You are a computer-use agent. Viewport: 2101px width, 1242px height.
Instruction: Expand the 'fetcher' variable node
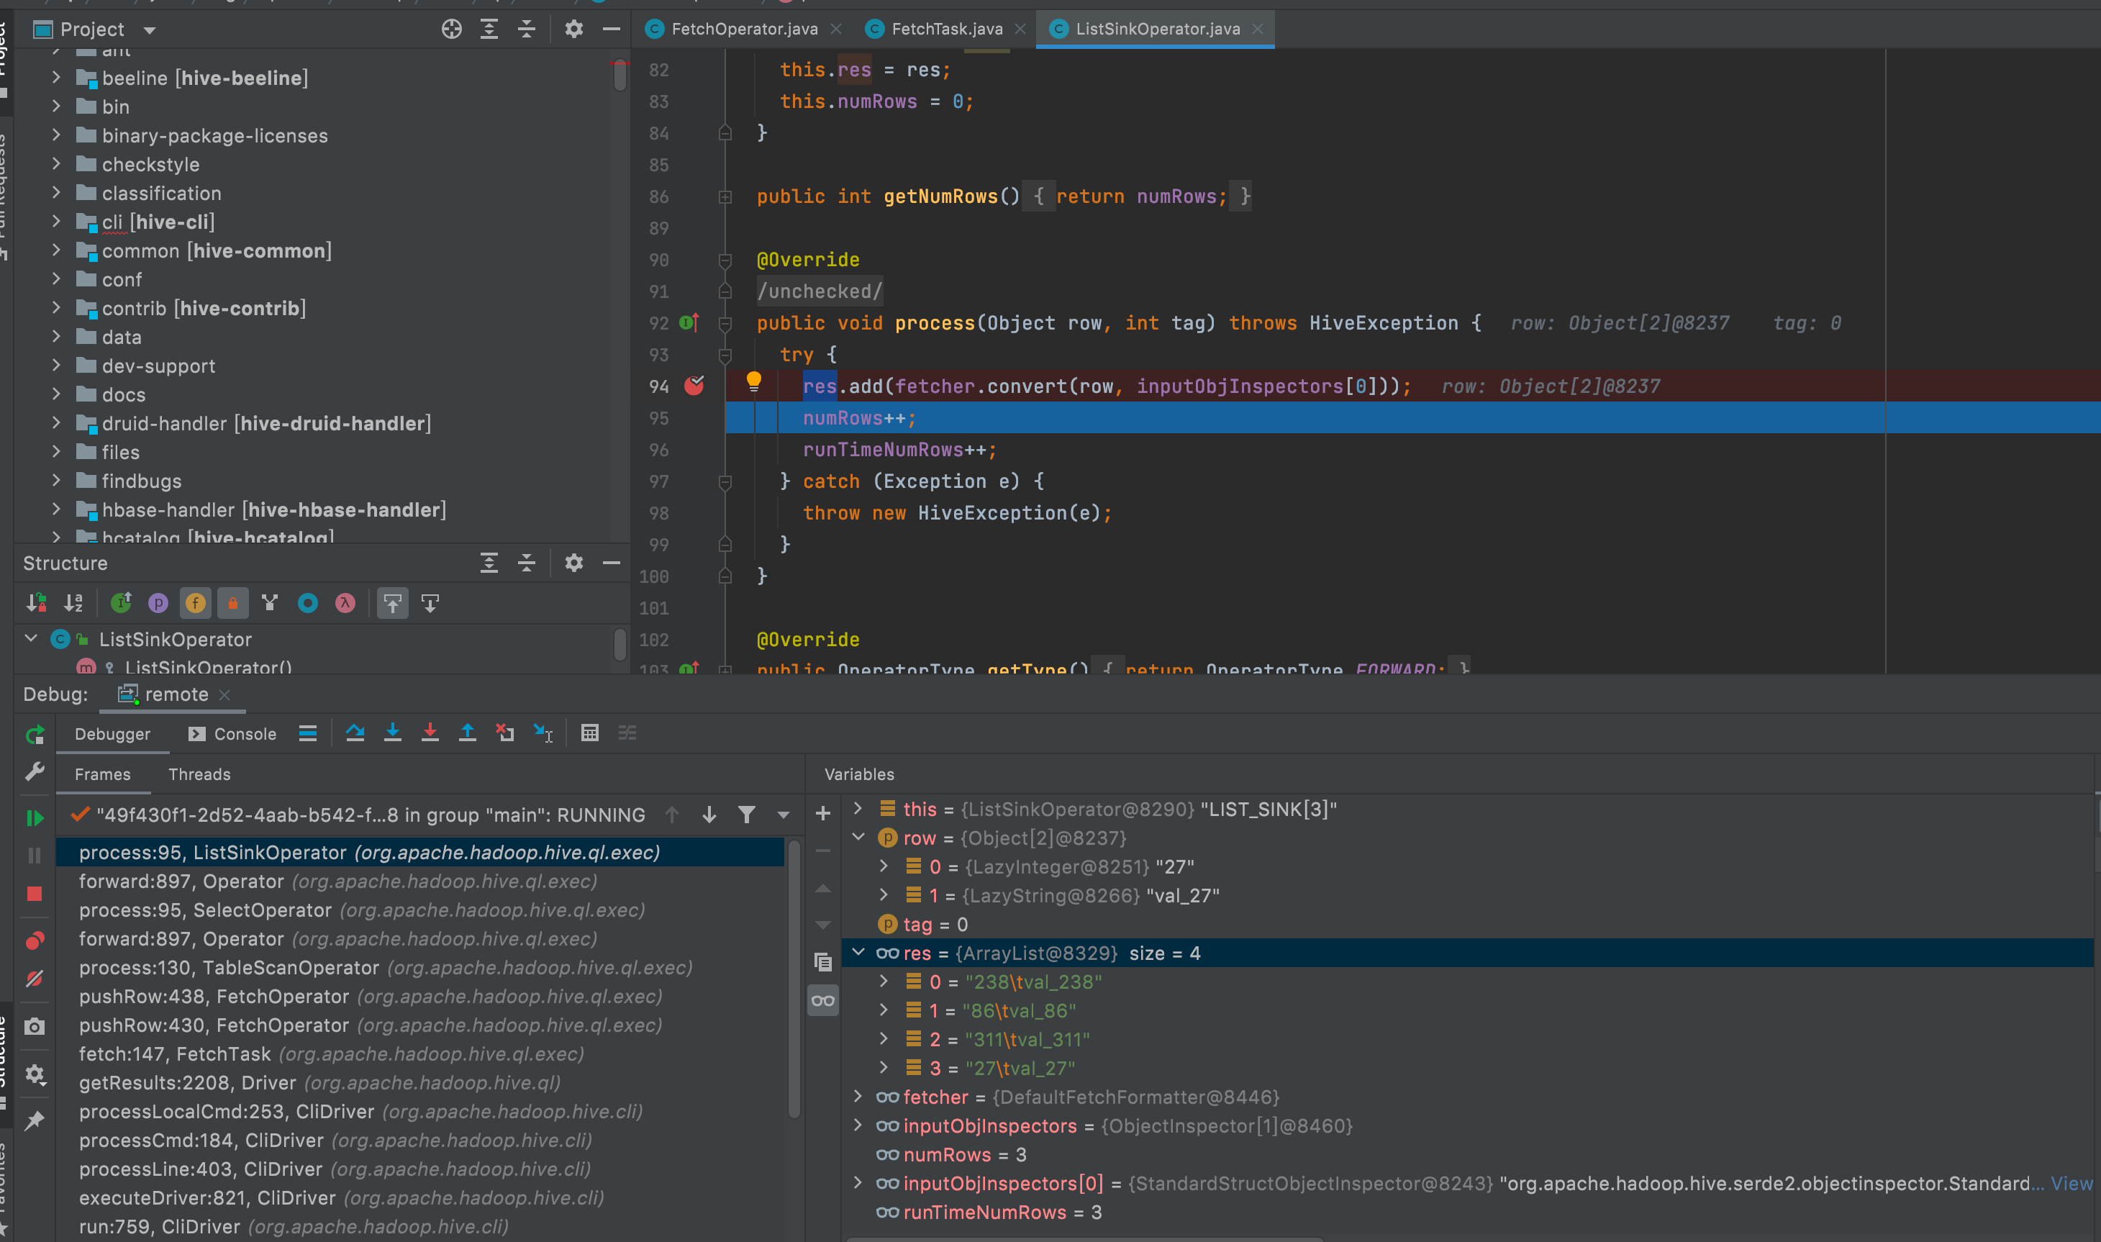click(x=858, y=1095)
